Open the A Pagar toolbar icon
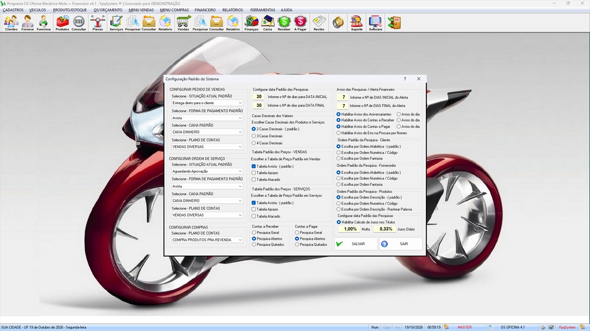This screenshot has width=590, height=331. (x=300, y=23)
